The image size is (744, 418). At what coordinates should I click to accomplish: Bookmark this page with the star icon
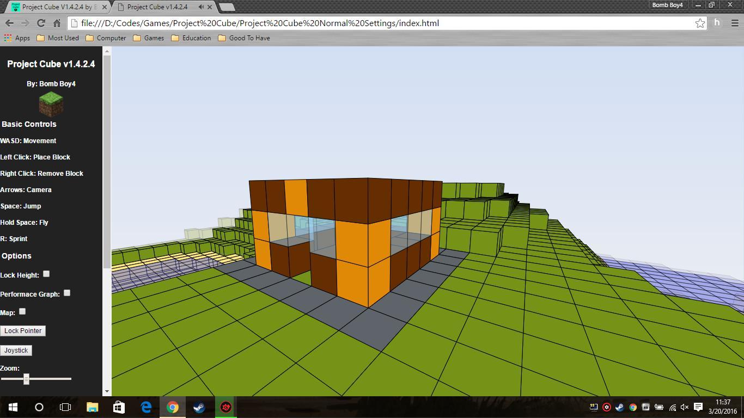click(700, 23)
